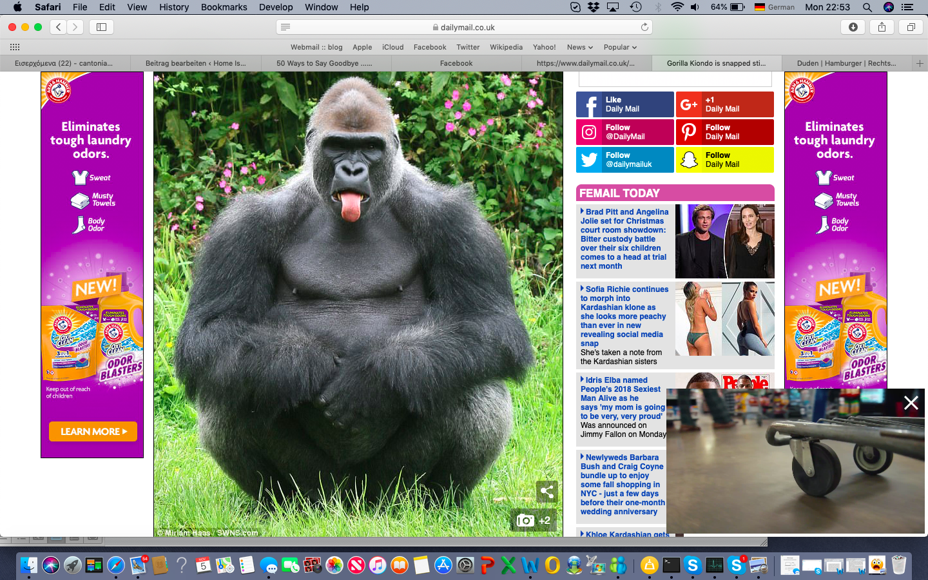Open Activity Monitor in the Dock
This screenshot has width=928, height=580.
[715, 565]
